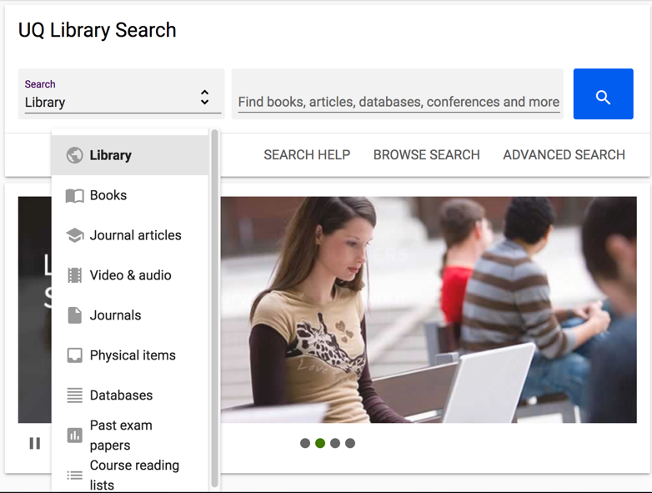Image resolution: width=652 pixels, height=493 pixels.
Task: Open the Search type dropdown arrows
Action: (204, 98)
